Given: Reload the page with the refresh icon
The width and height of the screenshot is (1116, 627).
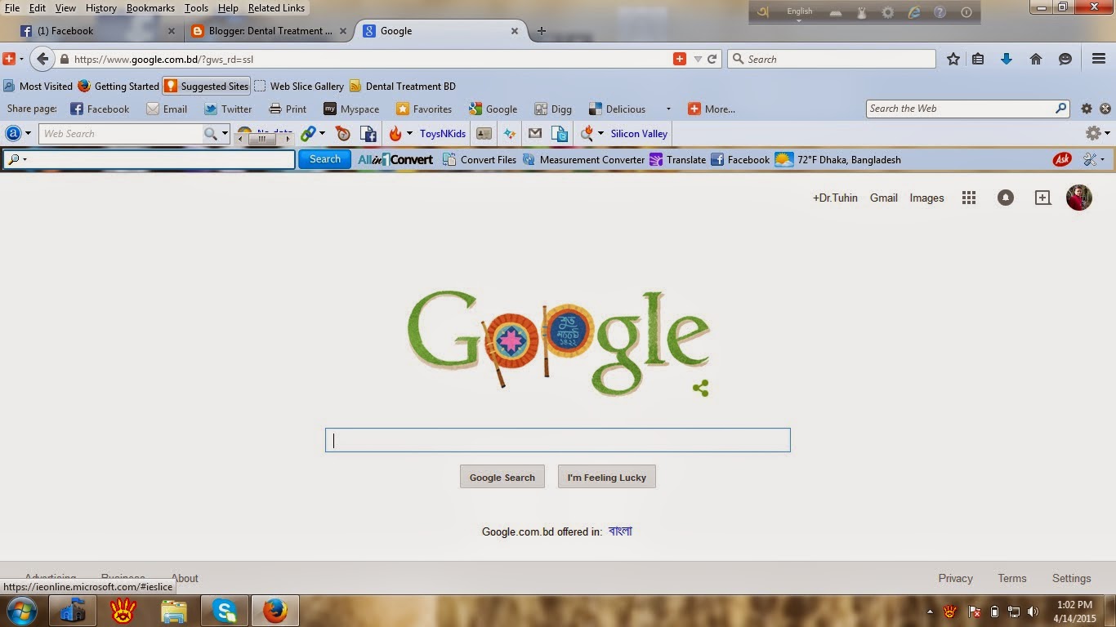Looking at the screenshot, I should (712, 59).
